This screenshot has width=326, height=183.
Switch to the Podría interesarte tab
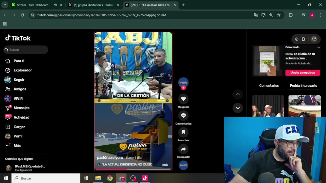(x=304, y=86)
